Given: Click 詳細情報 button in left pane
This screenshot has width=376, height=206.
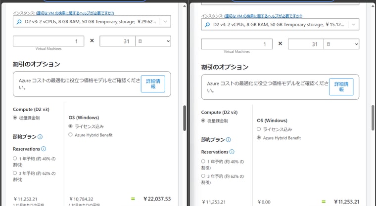Looking at the screenshot, I should coord(153,84).
